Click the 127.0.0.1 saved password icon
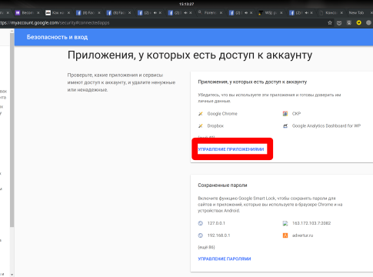Image resolution: width=373 pixels, height=277 pixels. [201, 223]
